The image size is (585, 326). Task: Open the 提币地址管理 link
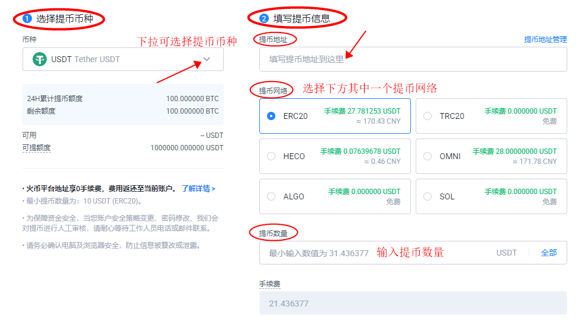[x=545, y=40]
